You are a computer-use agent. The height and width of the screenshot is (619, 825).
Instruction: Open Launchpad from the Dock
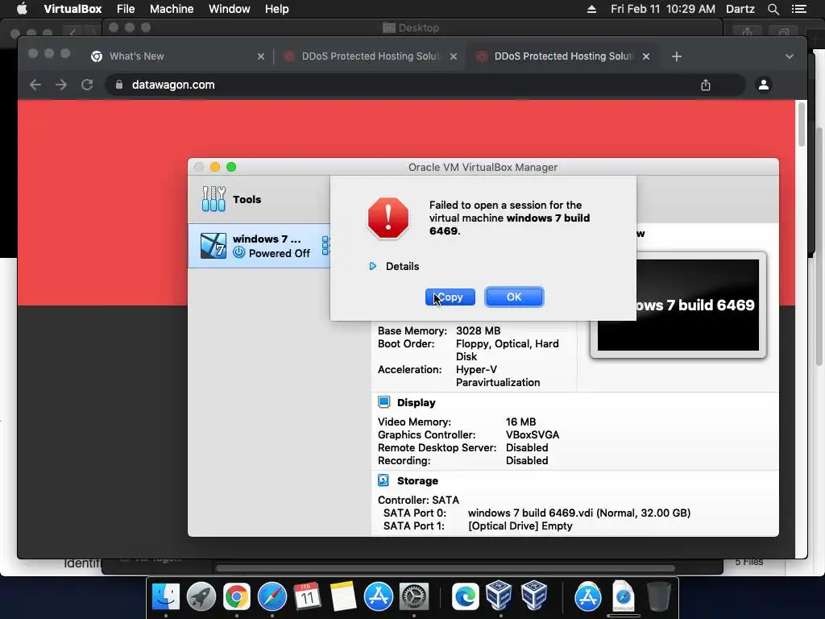[x=201, y=596]
